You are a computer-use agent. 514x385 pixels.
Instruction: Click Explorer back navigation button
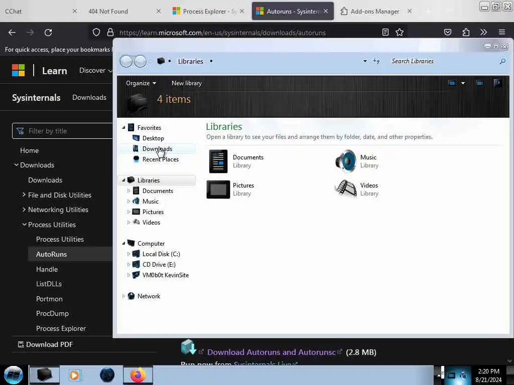click(x=126, y=61)
